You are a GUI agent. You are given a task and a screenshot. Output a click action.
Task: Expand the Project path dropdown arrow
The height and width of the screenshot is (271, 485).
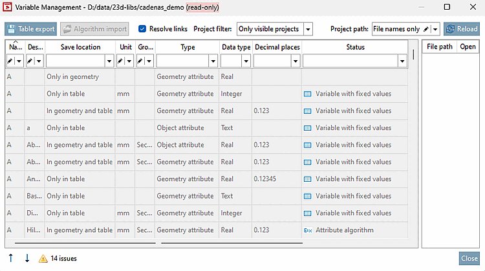tap(435, 29)
